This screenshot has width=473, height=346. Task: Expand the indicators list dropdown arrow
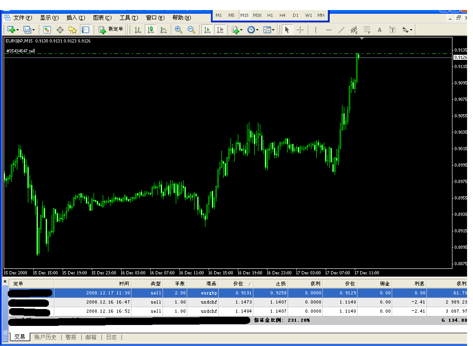[242, 30]
